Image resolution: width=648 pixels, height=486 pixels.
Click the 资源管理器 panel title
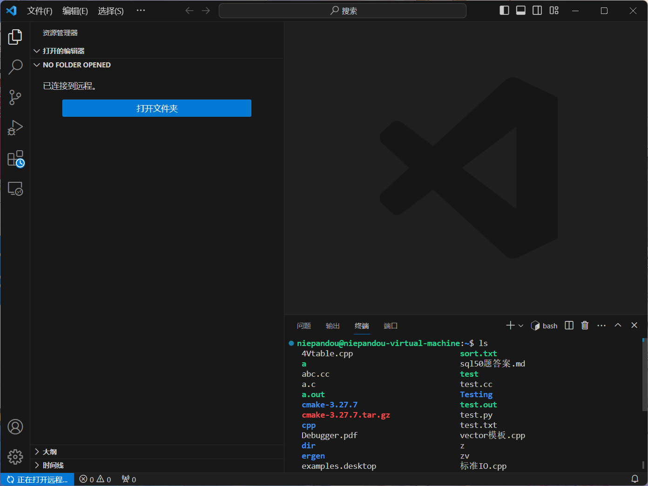pyautogui.click(x=61, y=33)
